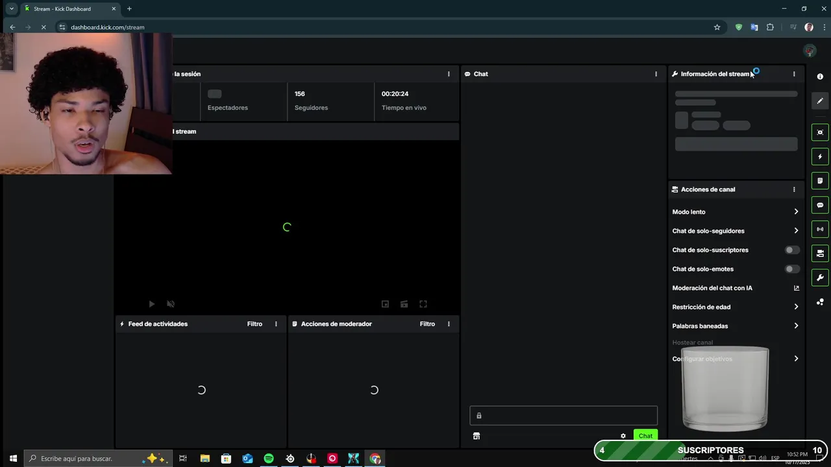The image size is (831, 467).
Task: Toggle theater mode on stream preview
Action: (x=404, y=304)
